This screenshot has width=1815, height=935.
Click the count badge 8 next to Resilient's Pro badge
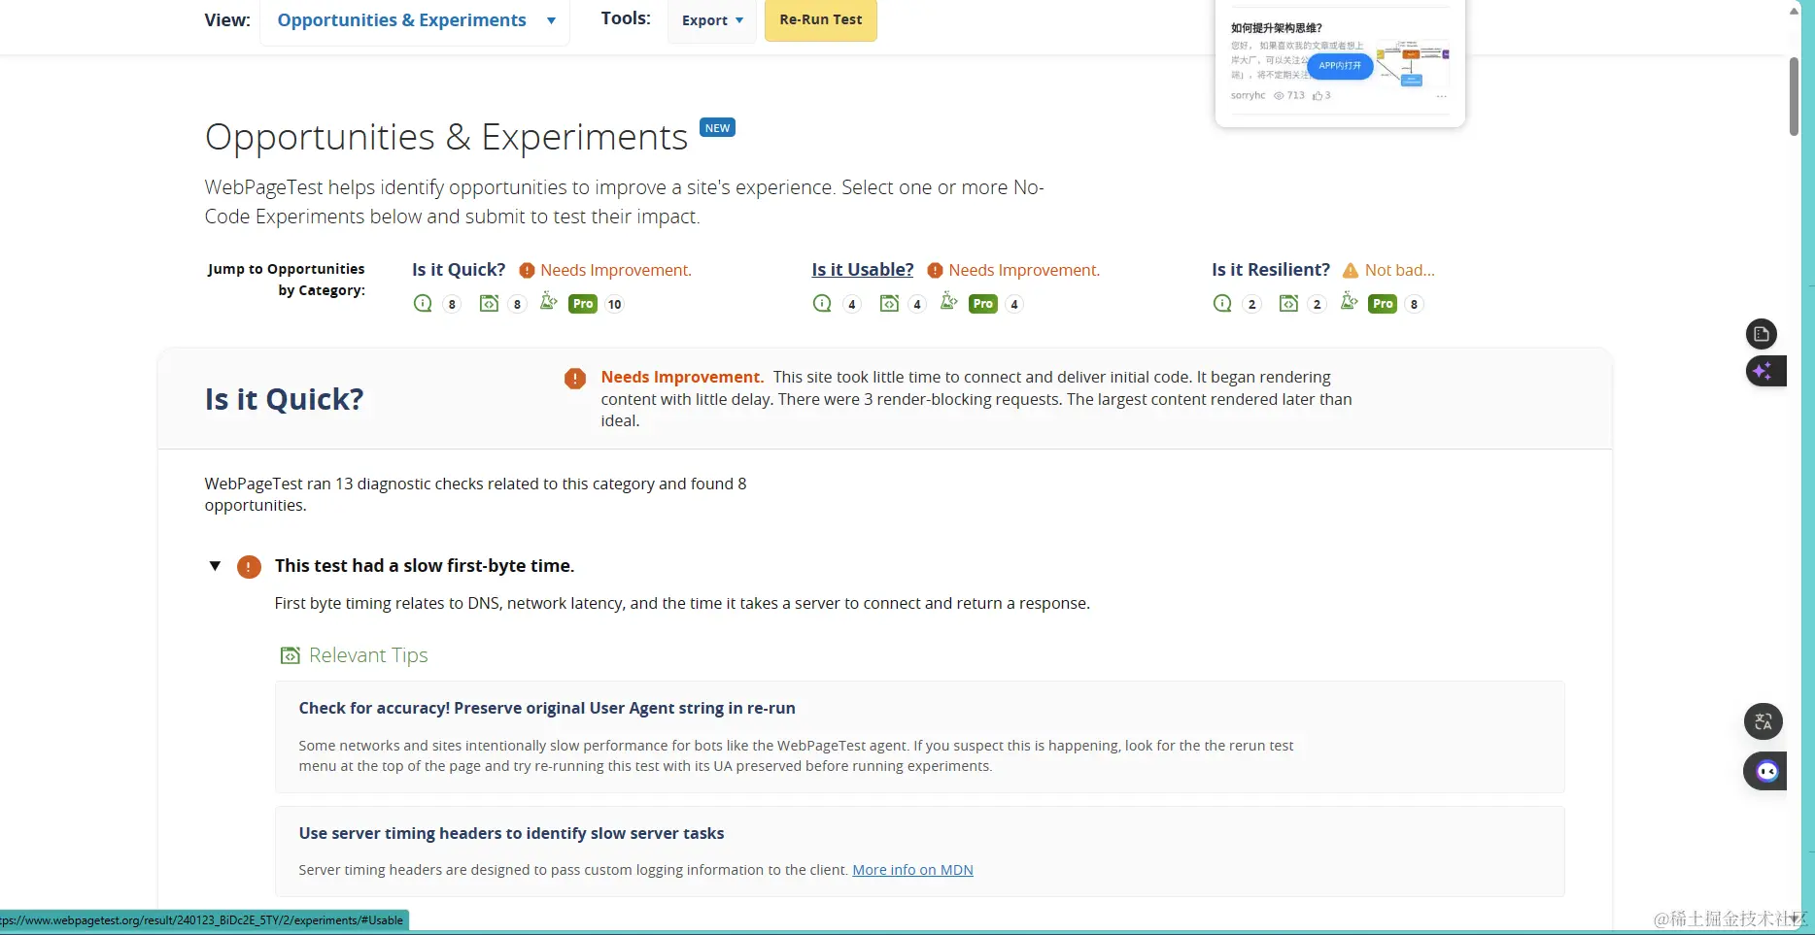click(x=1415, y=305)
